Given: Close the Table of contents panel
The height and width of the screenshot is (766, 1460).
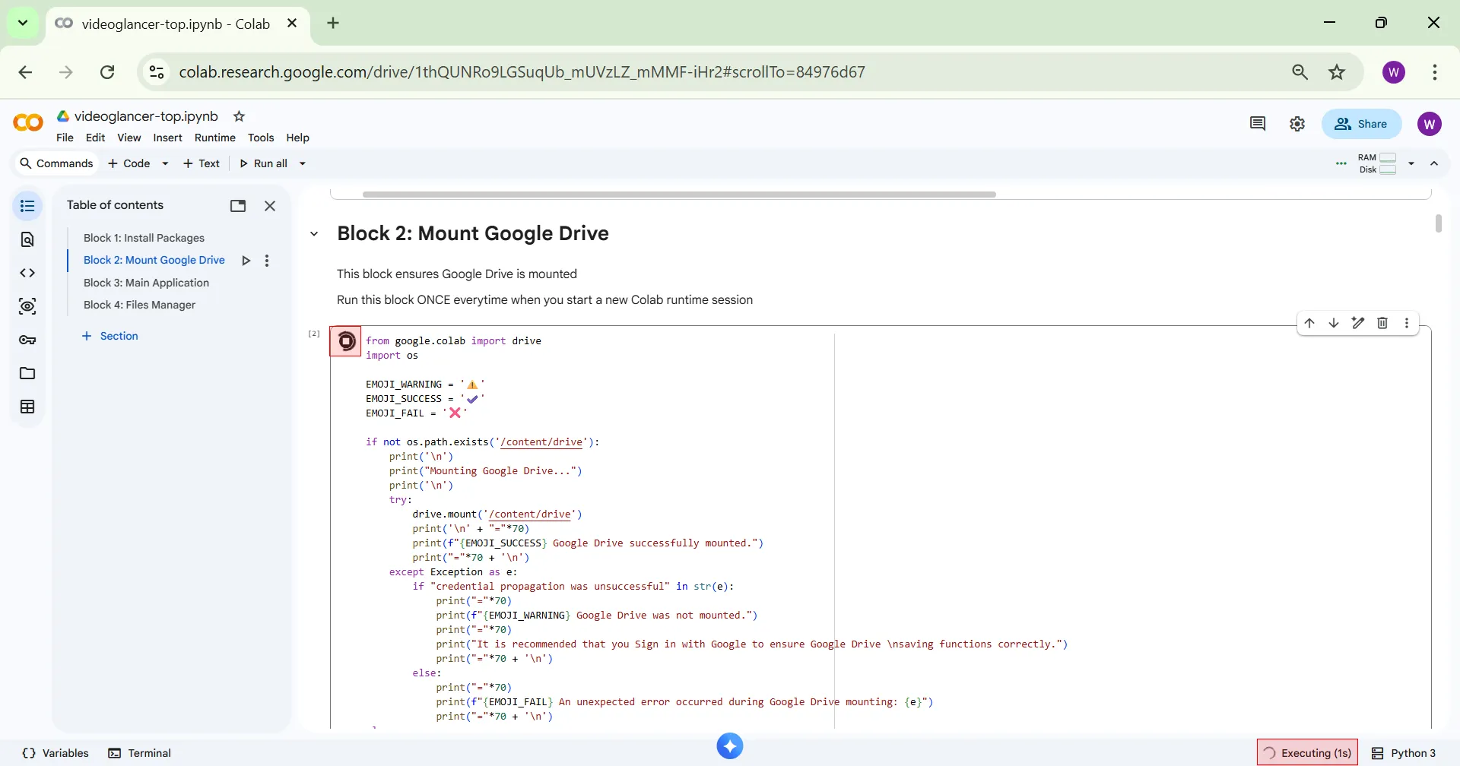Looking at the screenshot, I should point(270,206).
